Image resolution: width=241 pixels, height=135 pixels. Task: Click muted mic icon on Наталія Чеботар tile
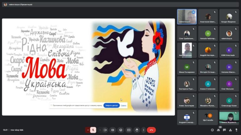click(x=215, y=29)
